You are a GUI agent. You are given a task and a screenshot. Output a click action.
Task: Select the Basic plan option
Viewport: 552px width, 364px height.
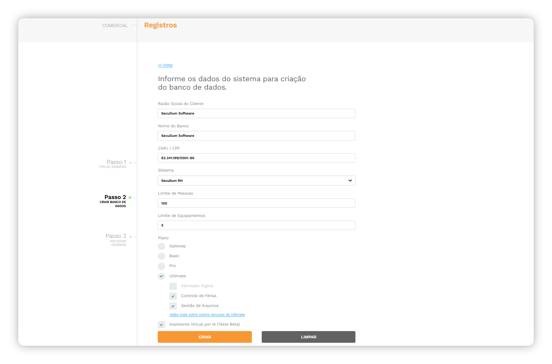[x=161, y=256]
